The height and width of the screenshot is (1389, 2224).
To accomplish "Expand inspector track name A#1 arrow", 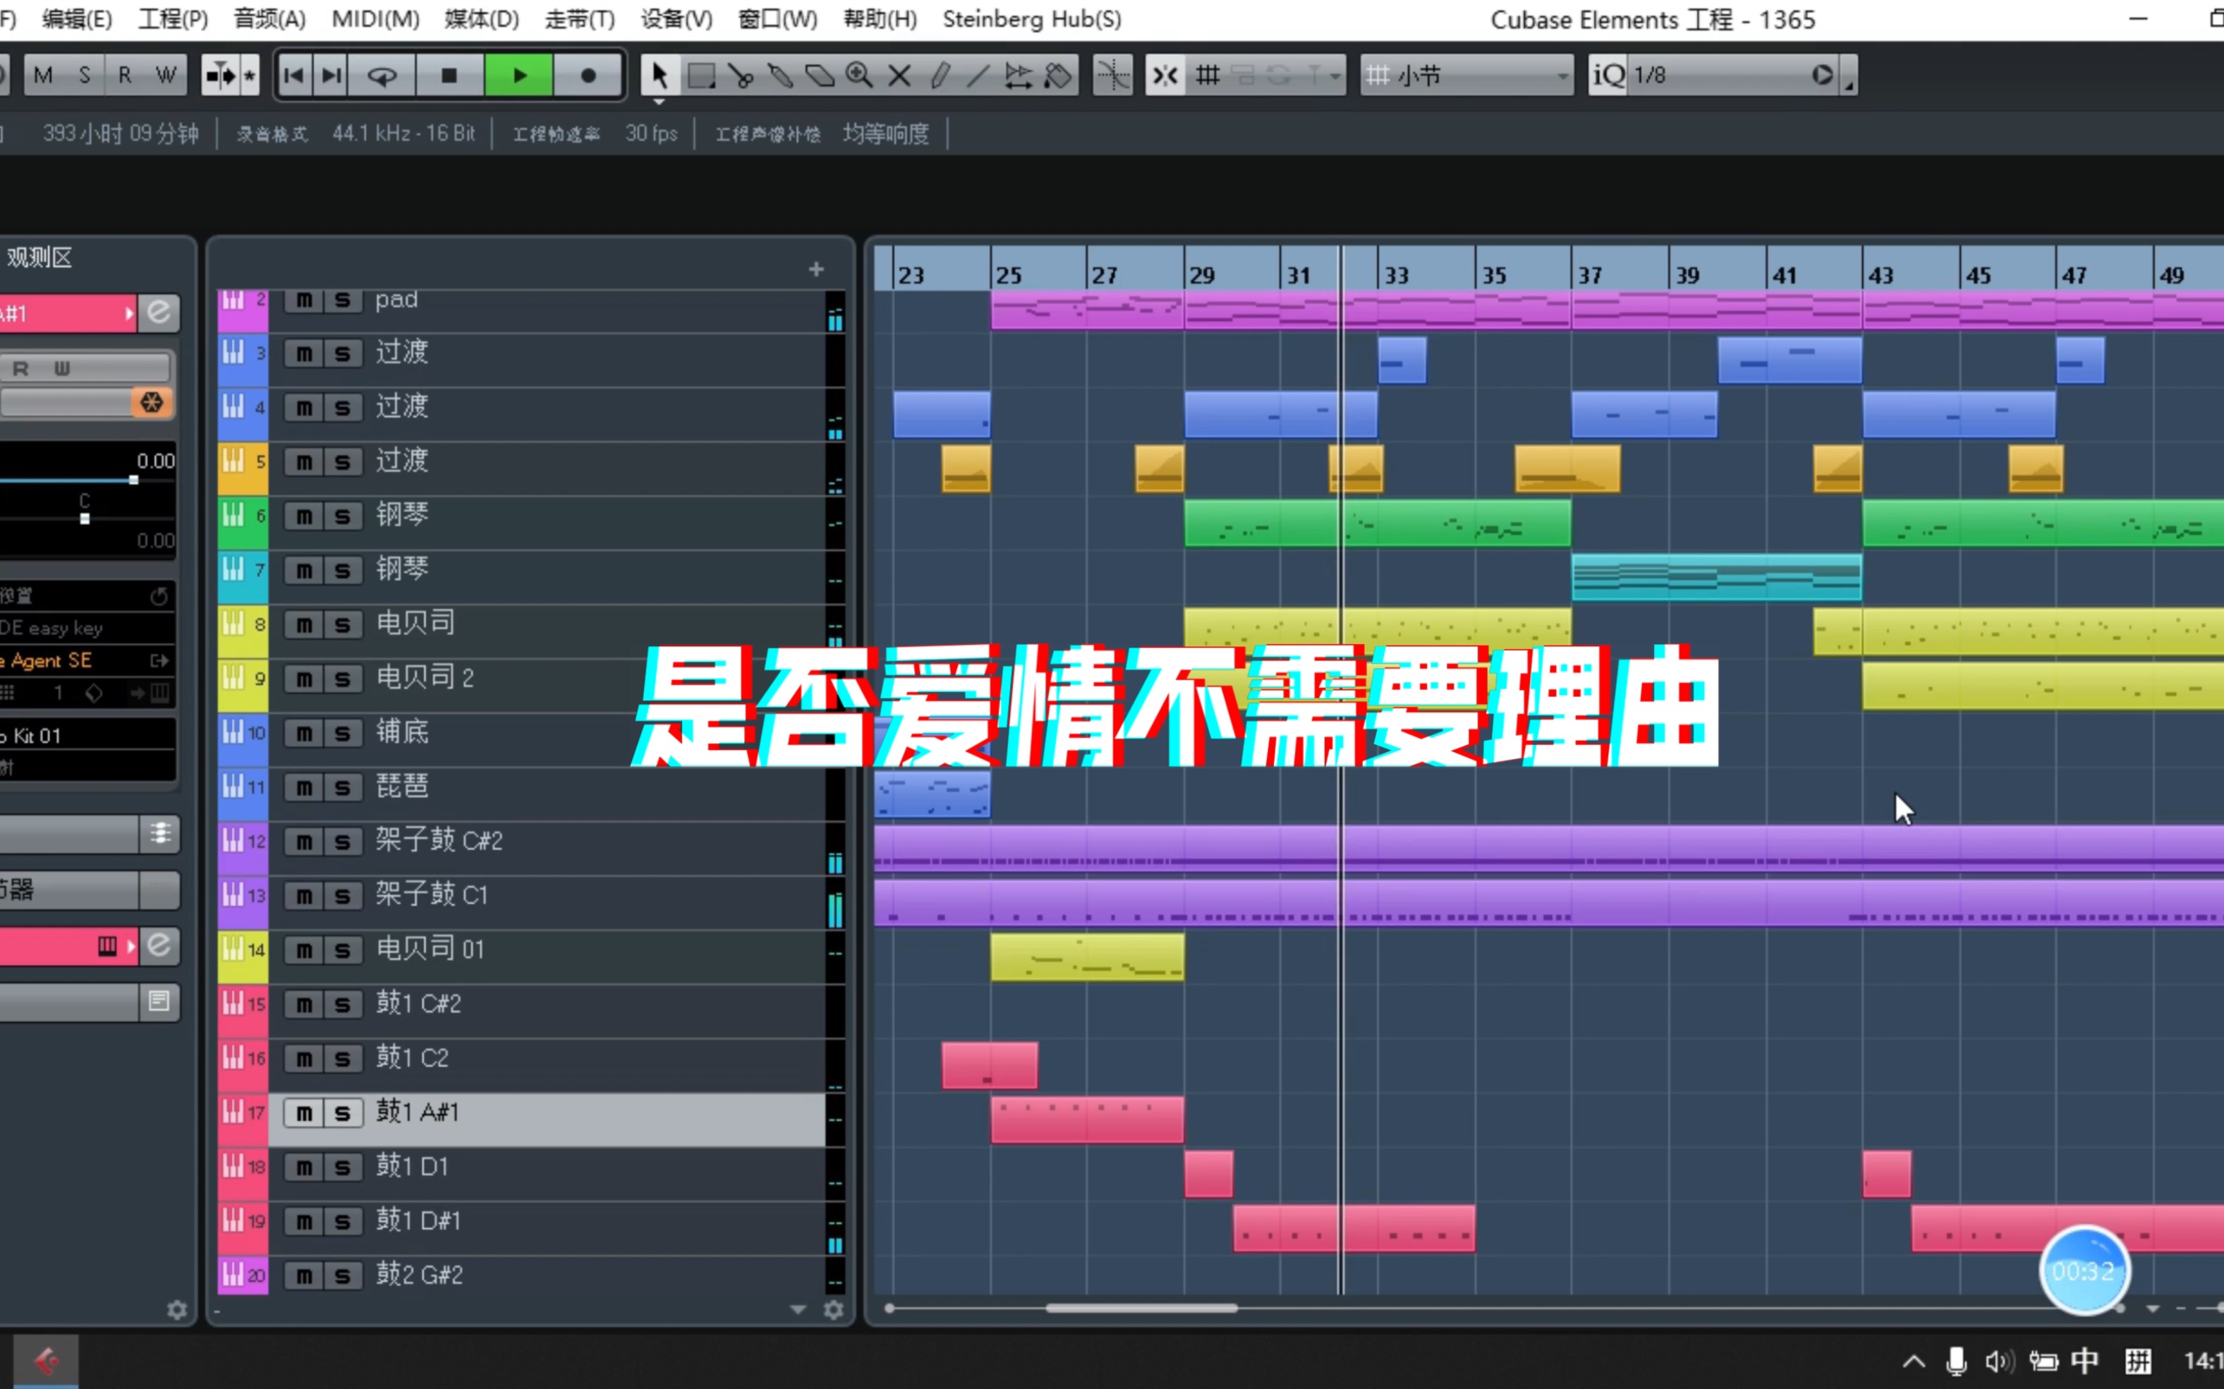I will tap(128, 313).
